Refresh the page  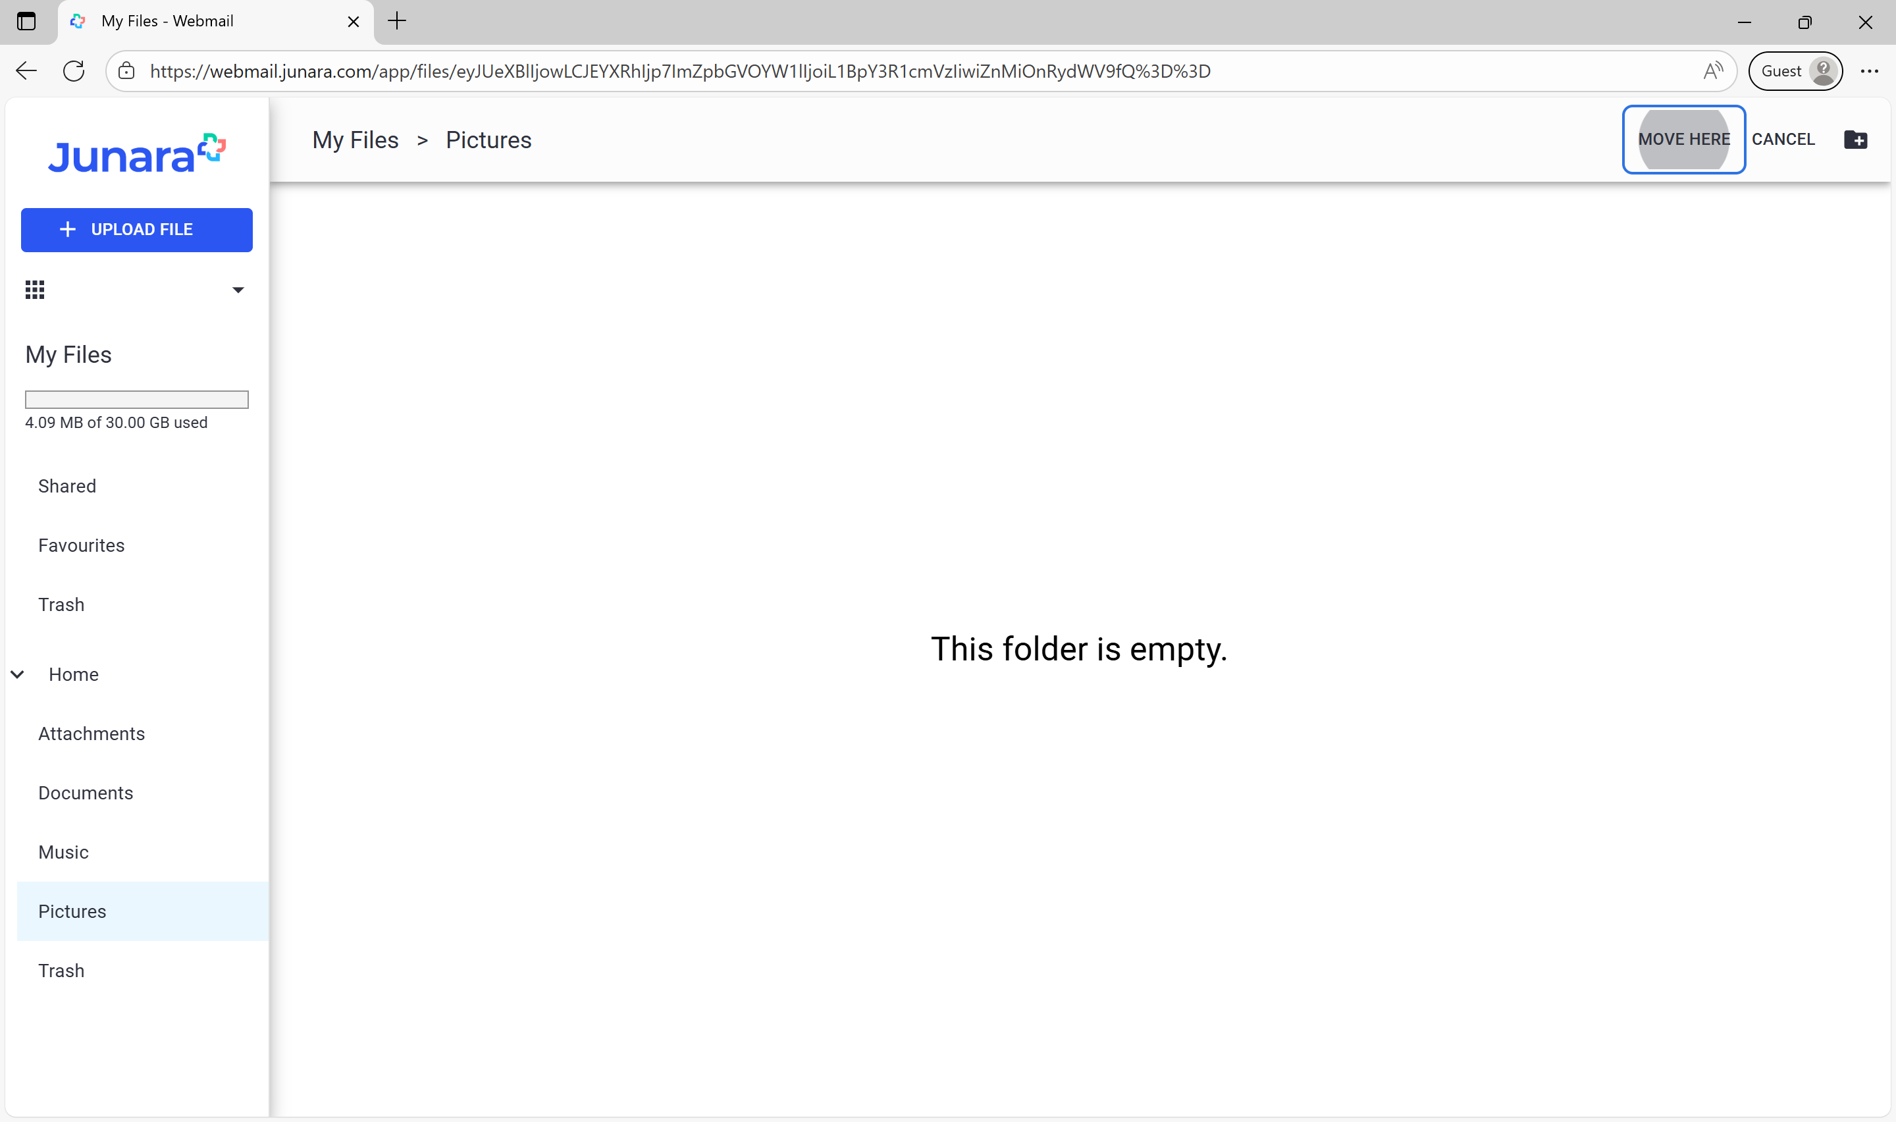click(x=74, y=71)
